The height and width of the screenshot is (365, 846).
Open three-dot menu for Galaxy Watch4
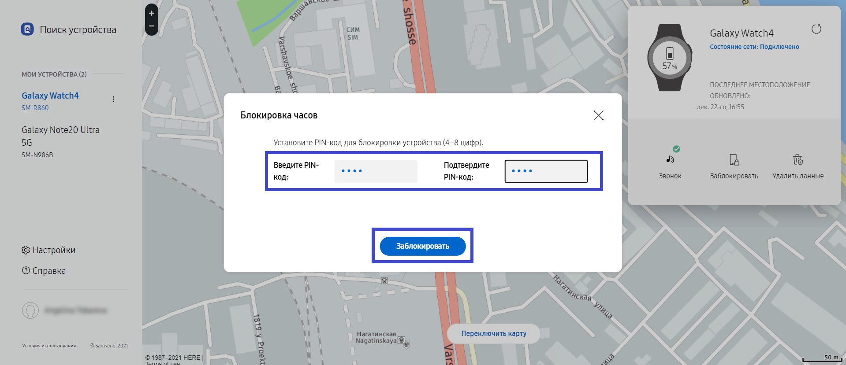[113, 99]
